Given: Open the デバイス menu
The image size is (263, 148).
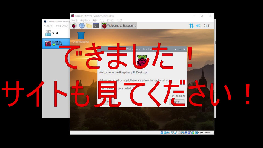Looking at the screenshot, I should pyautogui.click(x=110, y=21).
